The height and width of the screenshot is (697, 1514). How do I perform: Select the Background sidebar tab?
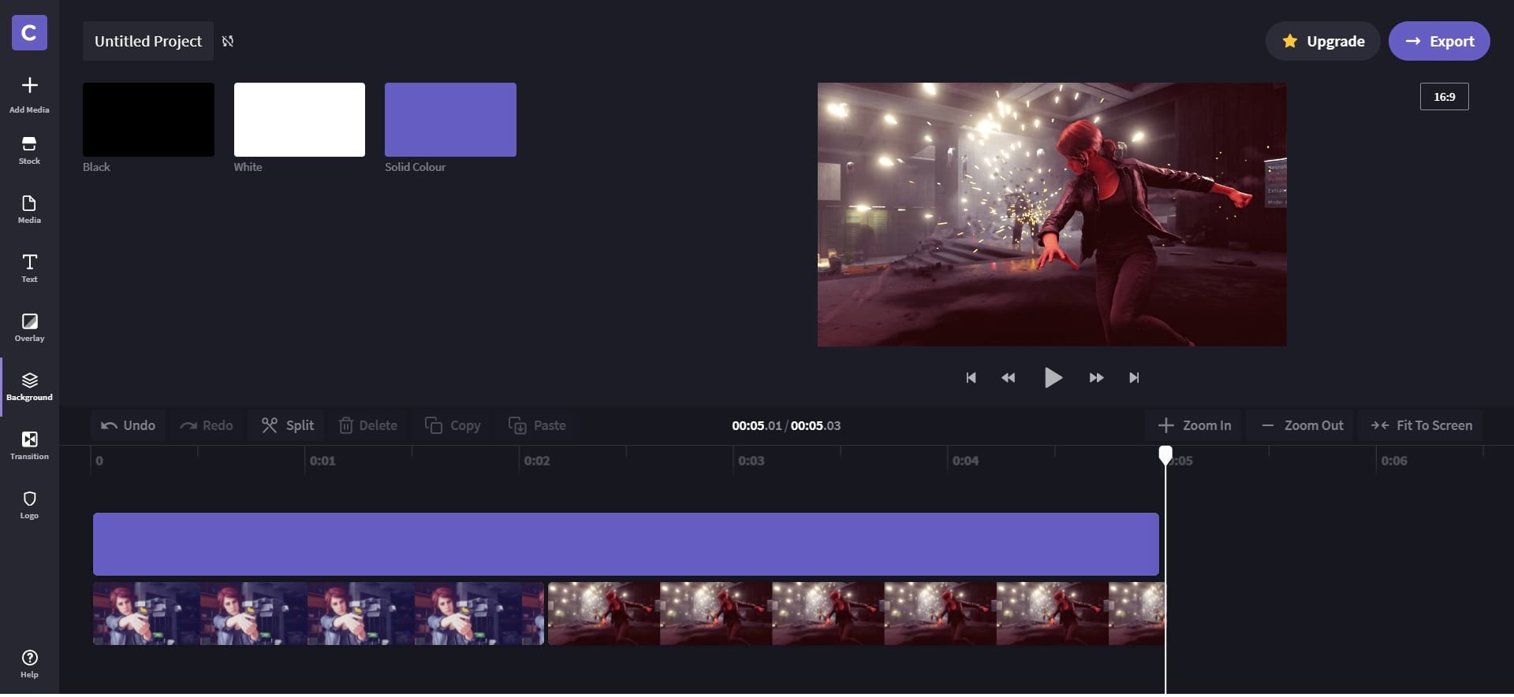[29, 387]
